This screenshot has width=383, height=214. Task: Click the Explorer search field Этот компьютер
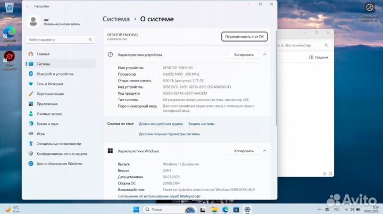click(303, 45)
